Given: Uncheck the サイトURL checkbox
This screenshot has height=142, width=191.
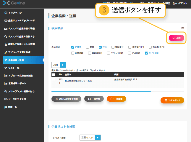Looking at the screenshot, I should click(146, 53).
